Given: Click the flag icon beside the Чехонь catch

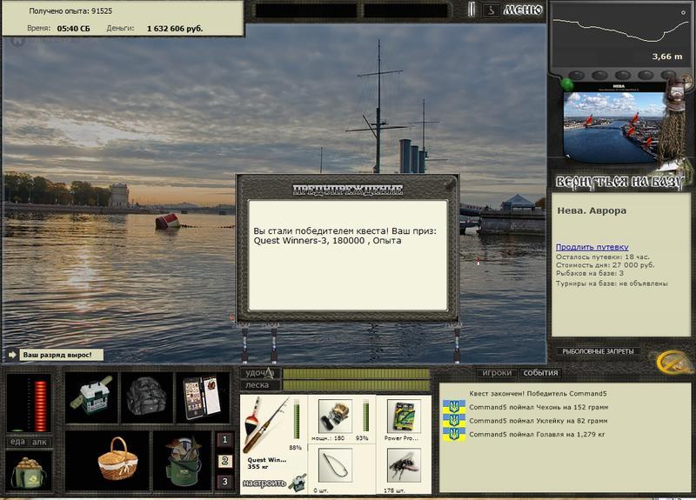Looking at the screenshot, I should click(453, 407).
